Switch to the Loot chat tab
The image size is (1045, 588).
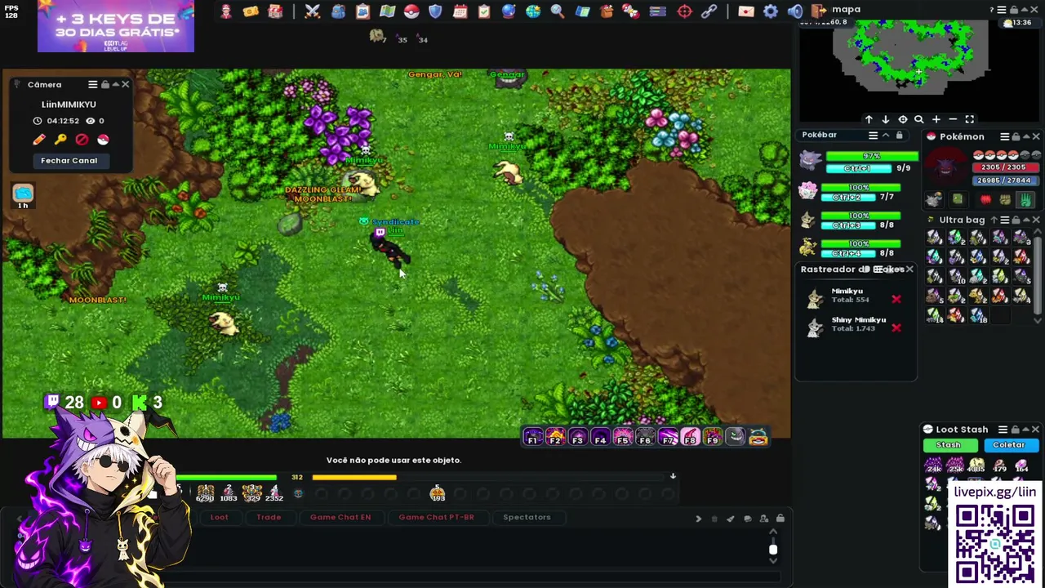tap(220, 517)
